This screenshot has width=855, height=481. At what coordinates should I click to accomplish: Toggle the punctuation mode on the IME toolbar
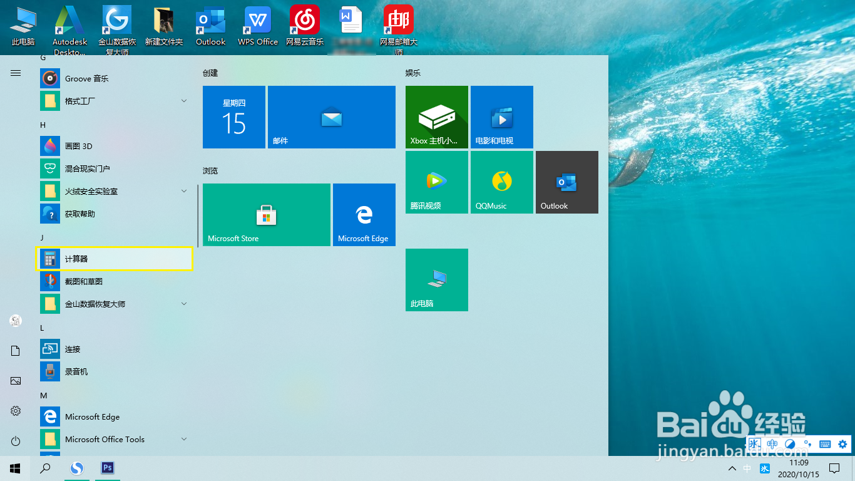(807, 444)
